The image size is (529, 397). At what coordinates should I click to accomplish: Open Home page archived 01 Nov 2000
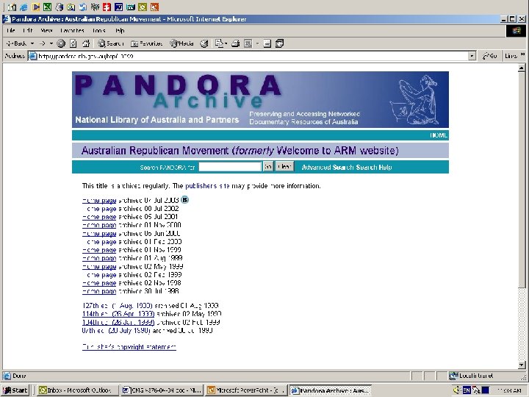pos(99,226)
